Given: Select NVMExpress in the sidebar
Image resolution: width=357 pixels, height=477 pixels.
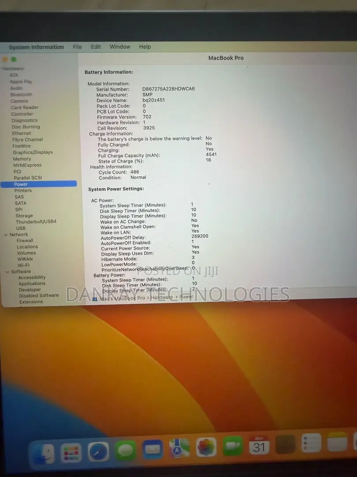Looking at the screenshot, I should (x=27, y=165).
